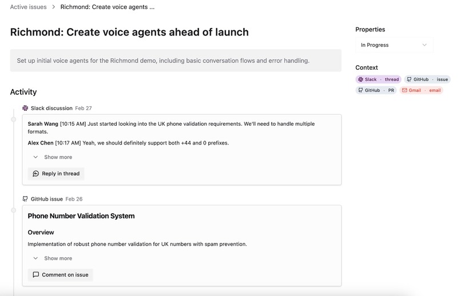Viewport: 461px width, 296px height.
Task: Click the Feb 26 date label
Action: pyautogui.click(x=74, y=199)
